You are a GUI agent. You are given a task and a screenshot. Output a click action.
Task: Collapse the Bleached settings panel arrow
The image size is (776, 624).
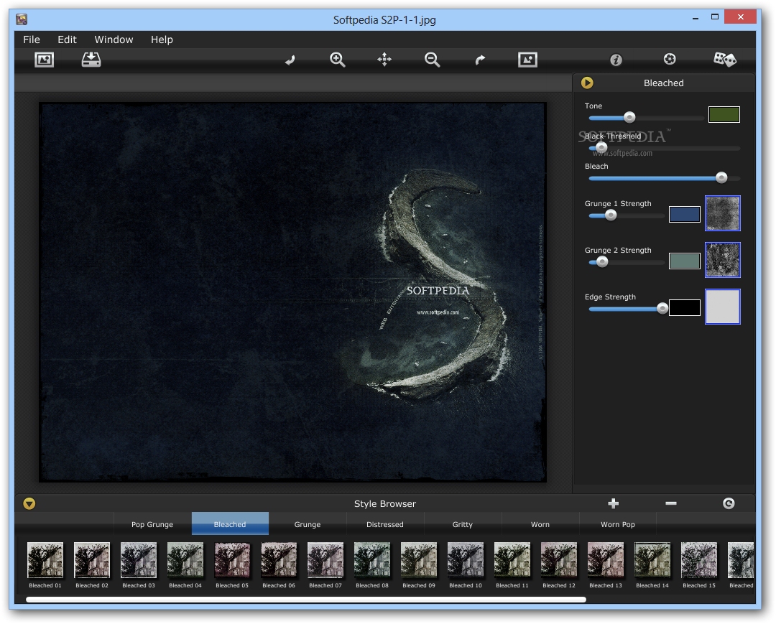(587, 83)
